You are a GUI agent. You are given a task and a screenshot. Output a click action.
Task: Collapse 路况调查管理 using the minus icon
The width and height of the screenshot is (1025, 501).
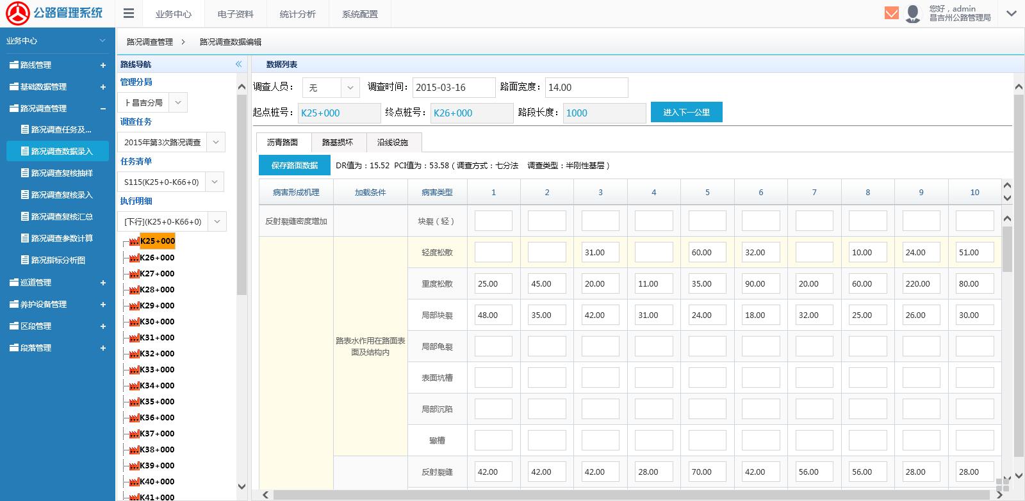coord(102,109)
